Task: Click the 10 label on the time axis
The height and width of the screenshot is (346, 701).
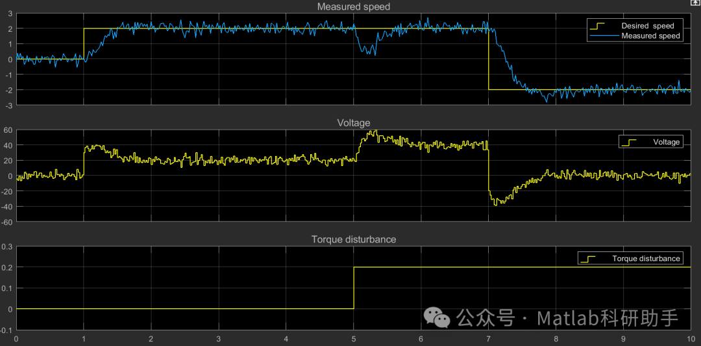Action: click(x=691, y=340)
